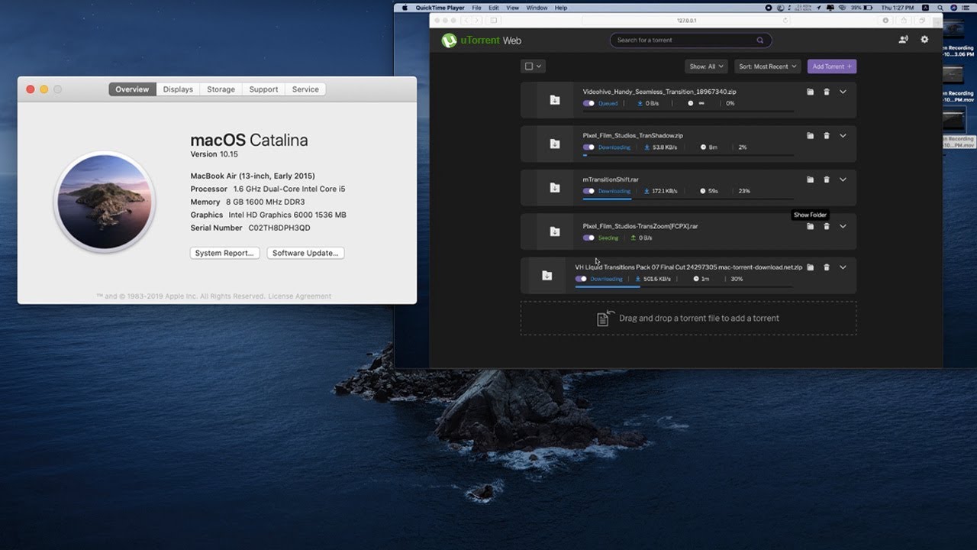Viewport: 977px width, 550px height.
Task: Click file icon of Videohive_Handy_Seamless_Transition torrent
Action: [555, 100]
